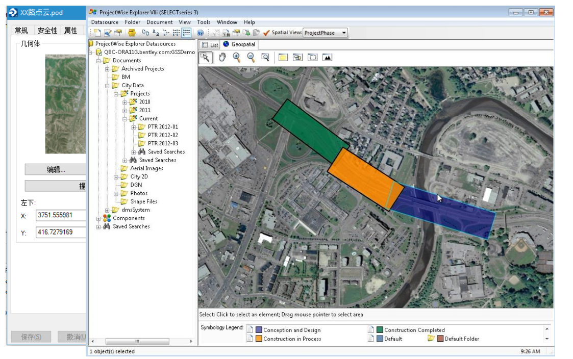
Task: Click the New Document toolbar icon
Action: pyautogui.click(x=97, y=33)
